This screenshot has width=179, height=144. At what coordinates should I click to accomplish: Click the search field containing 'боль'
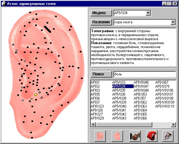[x=145, y=74]
